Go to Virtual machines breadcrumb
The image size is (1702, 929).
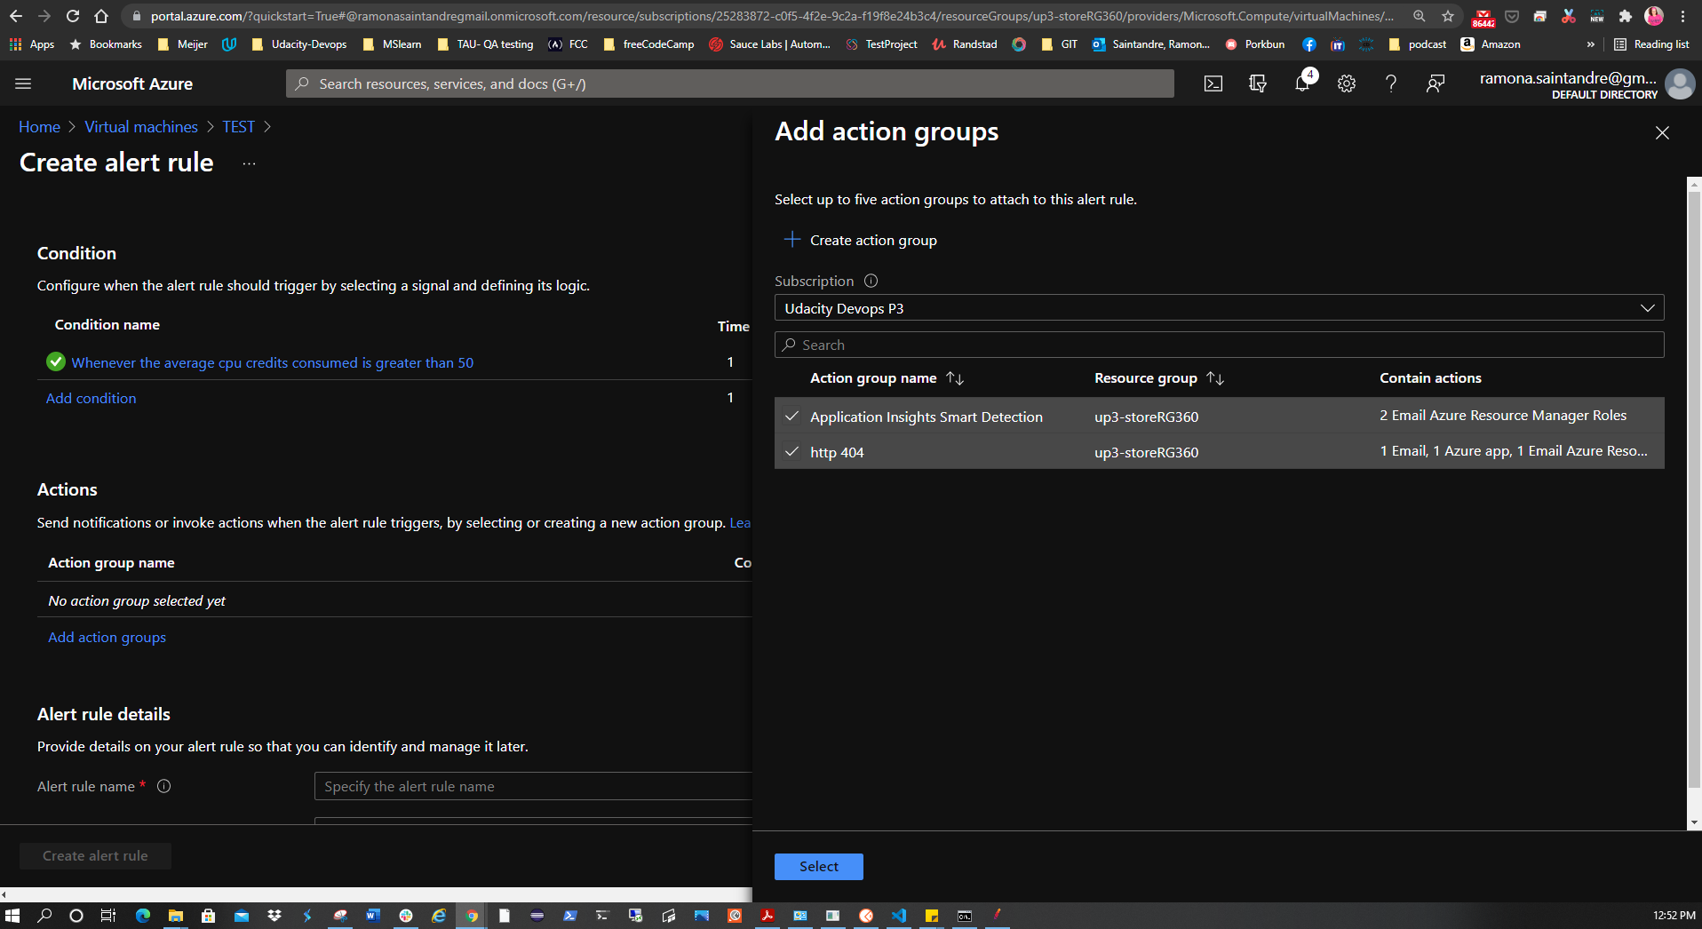tap(141, 127)
